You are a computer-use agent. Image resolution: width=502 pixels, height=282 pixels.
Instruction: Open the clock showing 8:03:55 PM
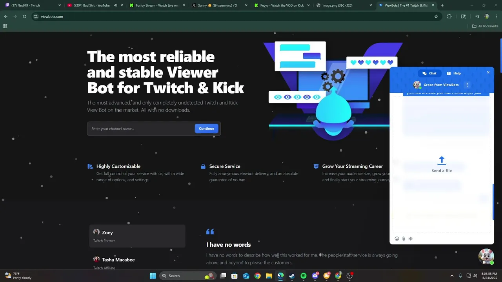[489, 276]
